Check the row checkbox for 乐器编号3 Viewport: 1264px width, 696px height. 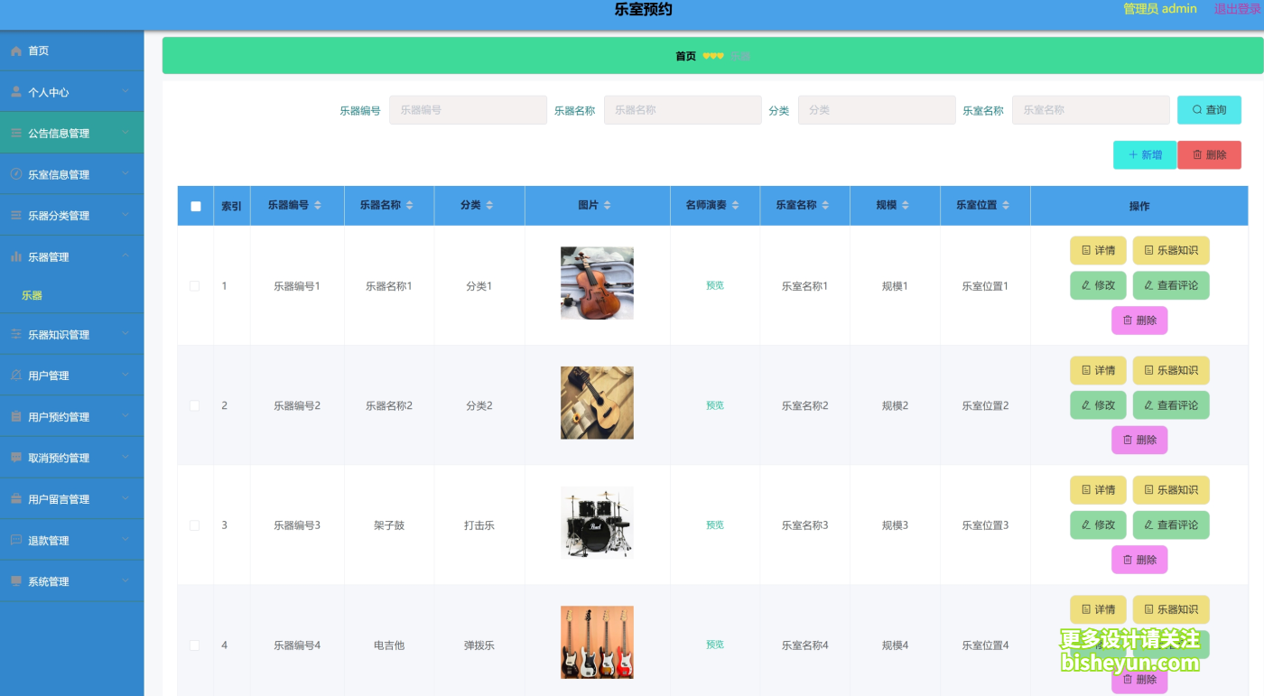click(194, 525)
